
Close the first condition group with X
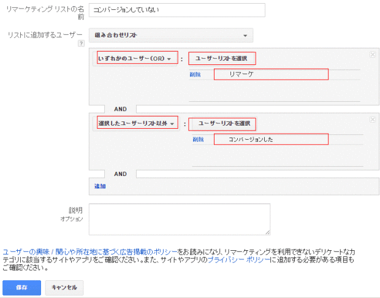tap(372, 55)
